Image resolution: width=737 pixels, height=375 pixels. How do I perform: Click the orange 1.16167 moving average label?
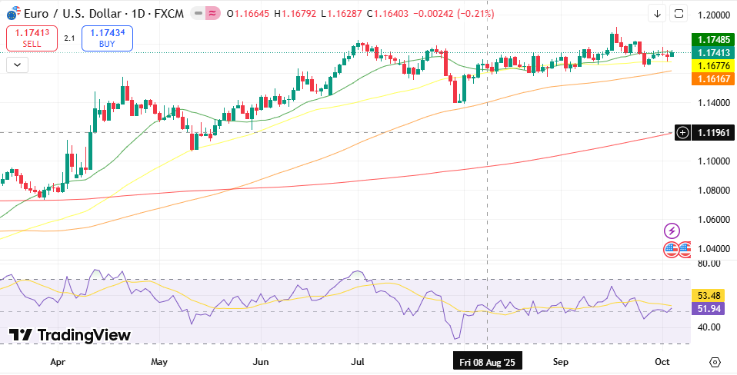click(713, 79)
